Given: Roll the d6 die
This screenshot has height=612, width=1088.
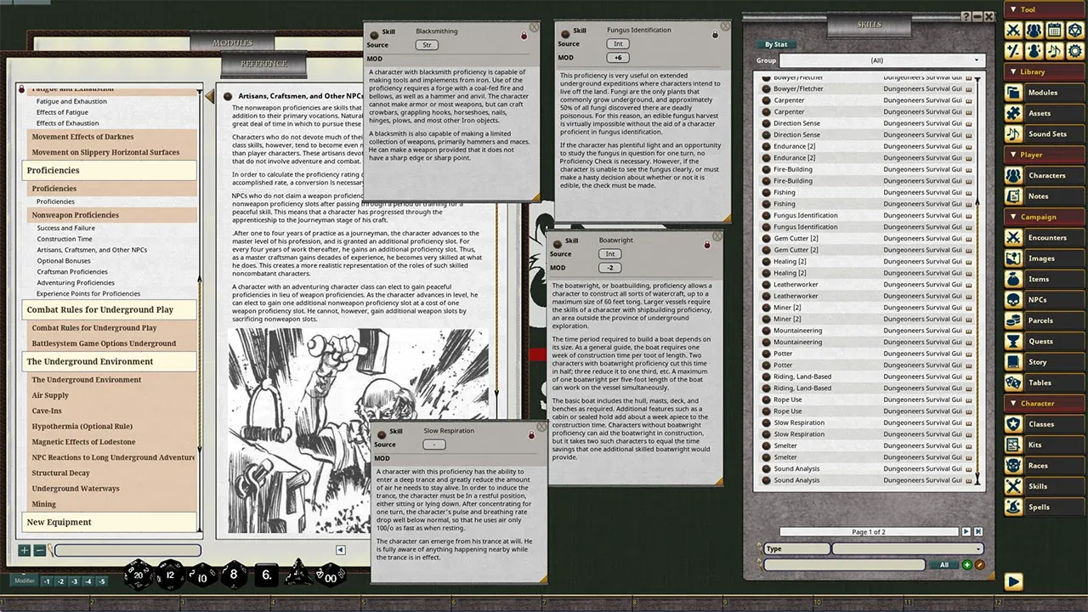Looking at the screenshot, I should coord(266,575).
